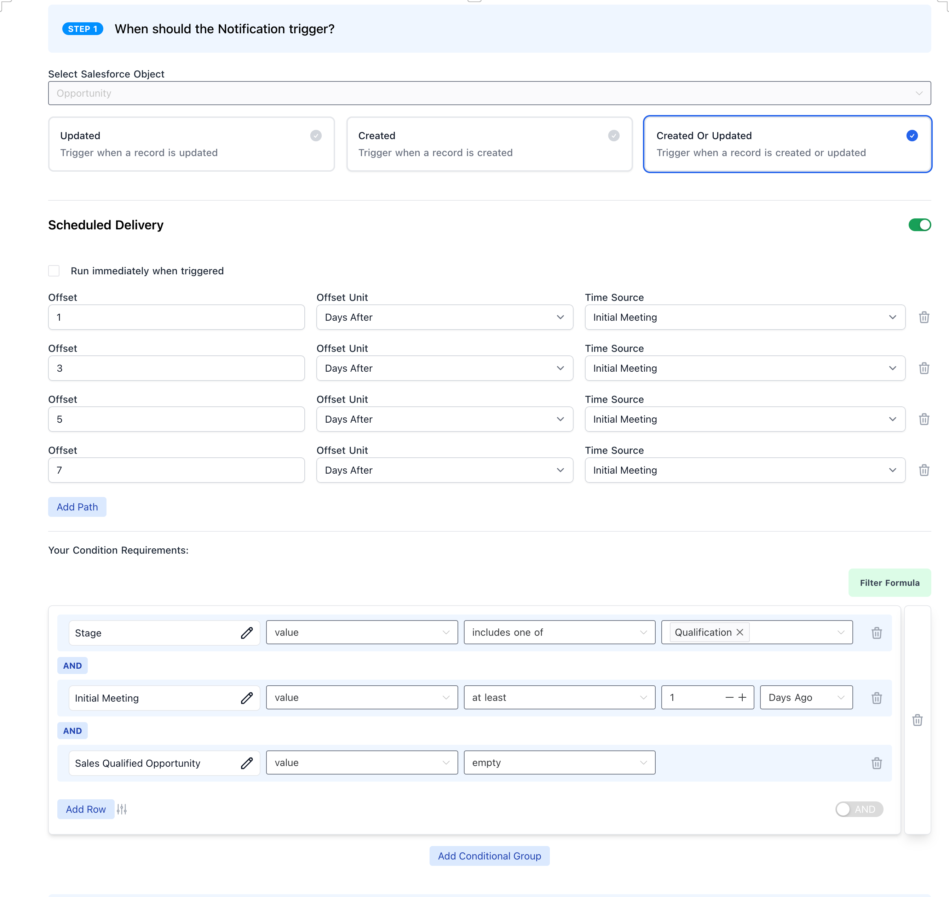Open the Initial Meeting row value type dropdown

(x=362, y=698)
